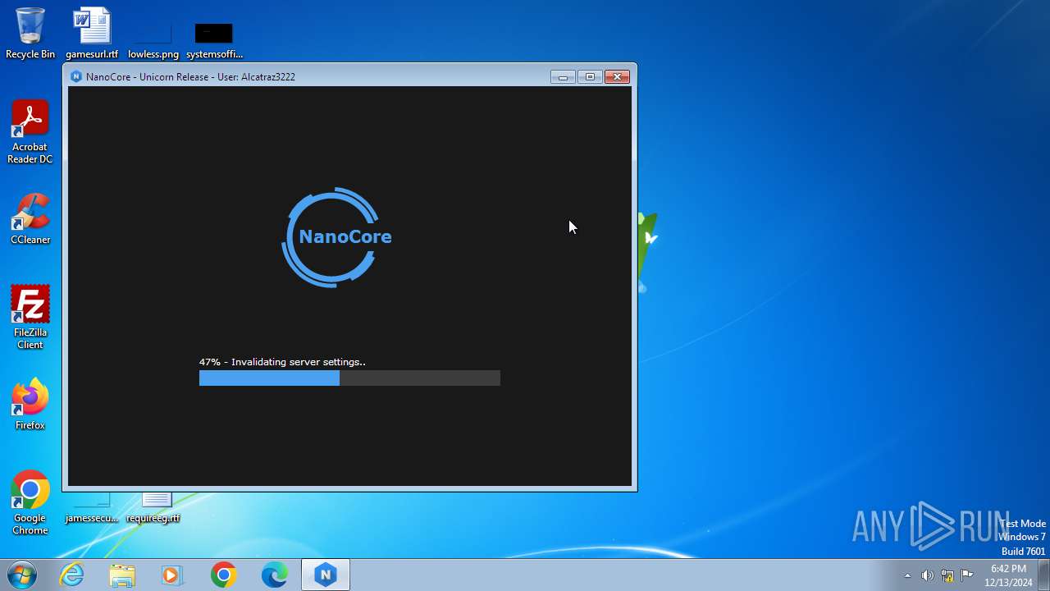The width and height of the screenshot is (1050, 591).
Task: Click the Show desktop strip
Action: click(1044, 575)
